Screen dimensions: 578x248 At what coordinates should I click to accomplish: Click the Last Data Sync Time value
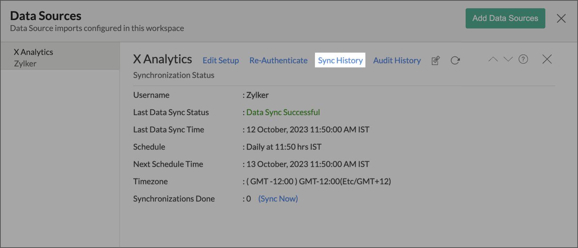[308, 129]
